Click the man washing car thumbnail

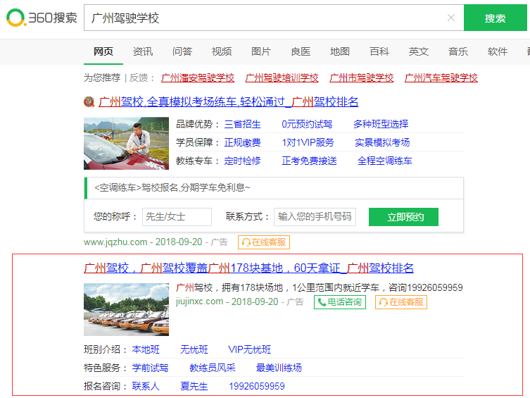point(126,143)
